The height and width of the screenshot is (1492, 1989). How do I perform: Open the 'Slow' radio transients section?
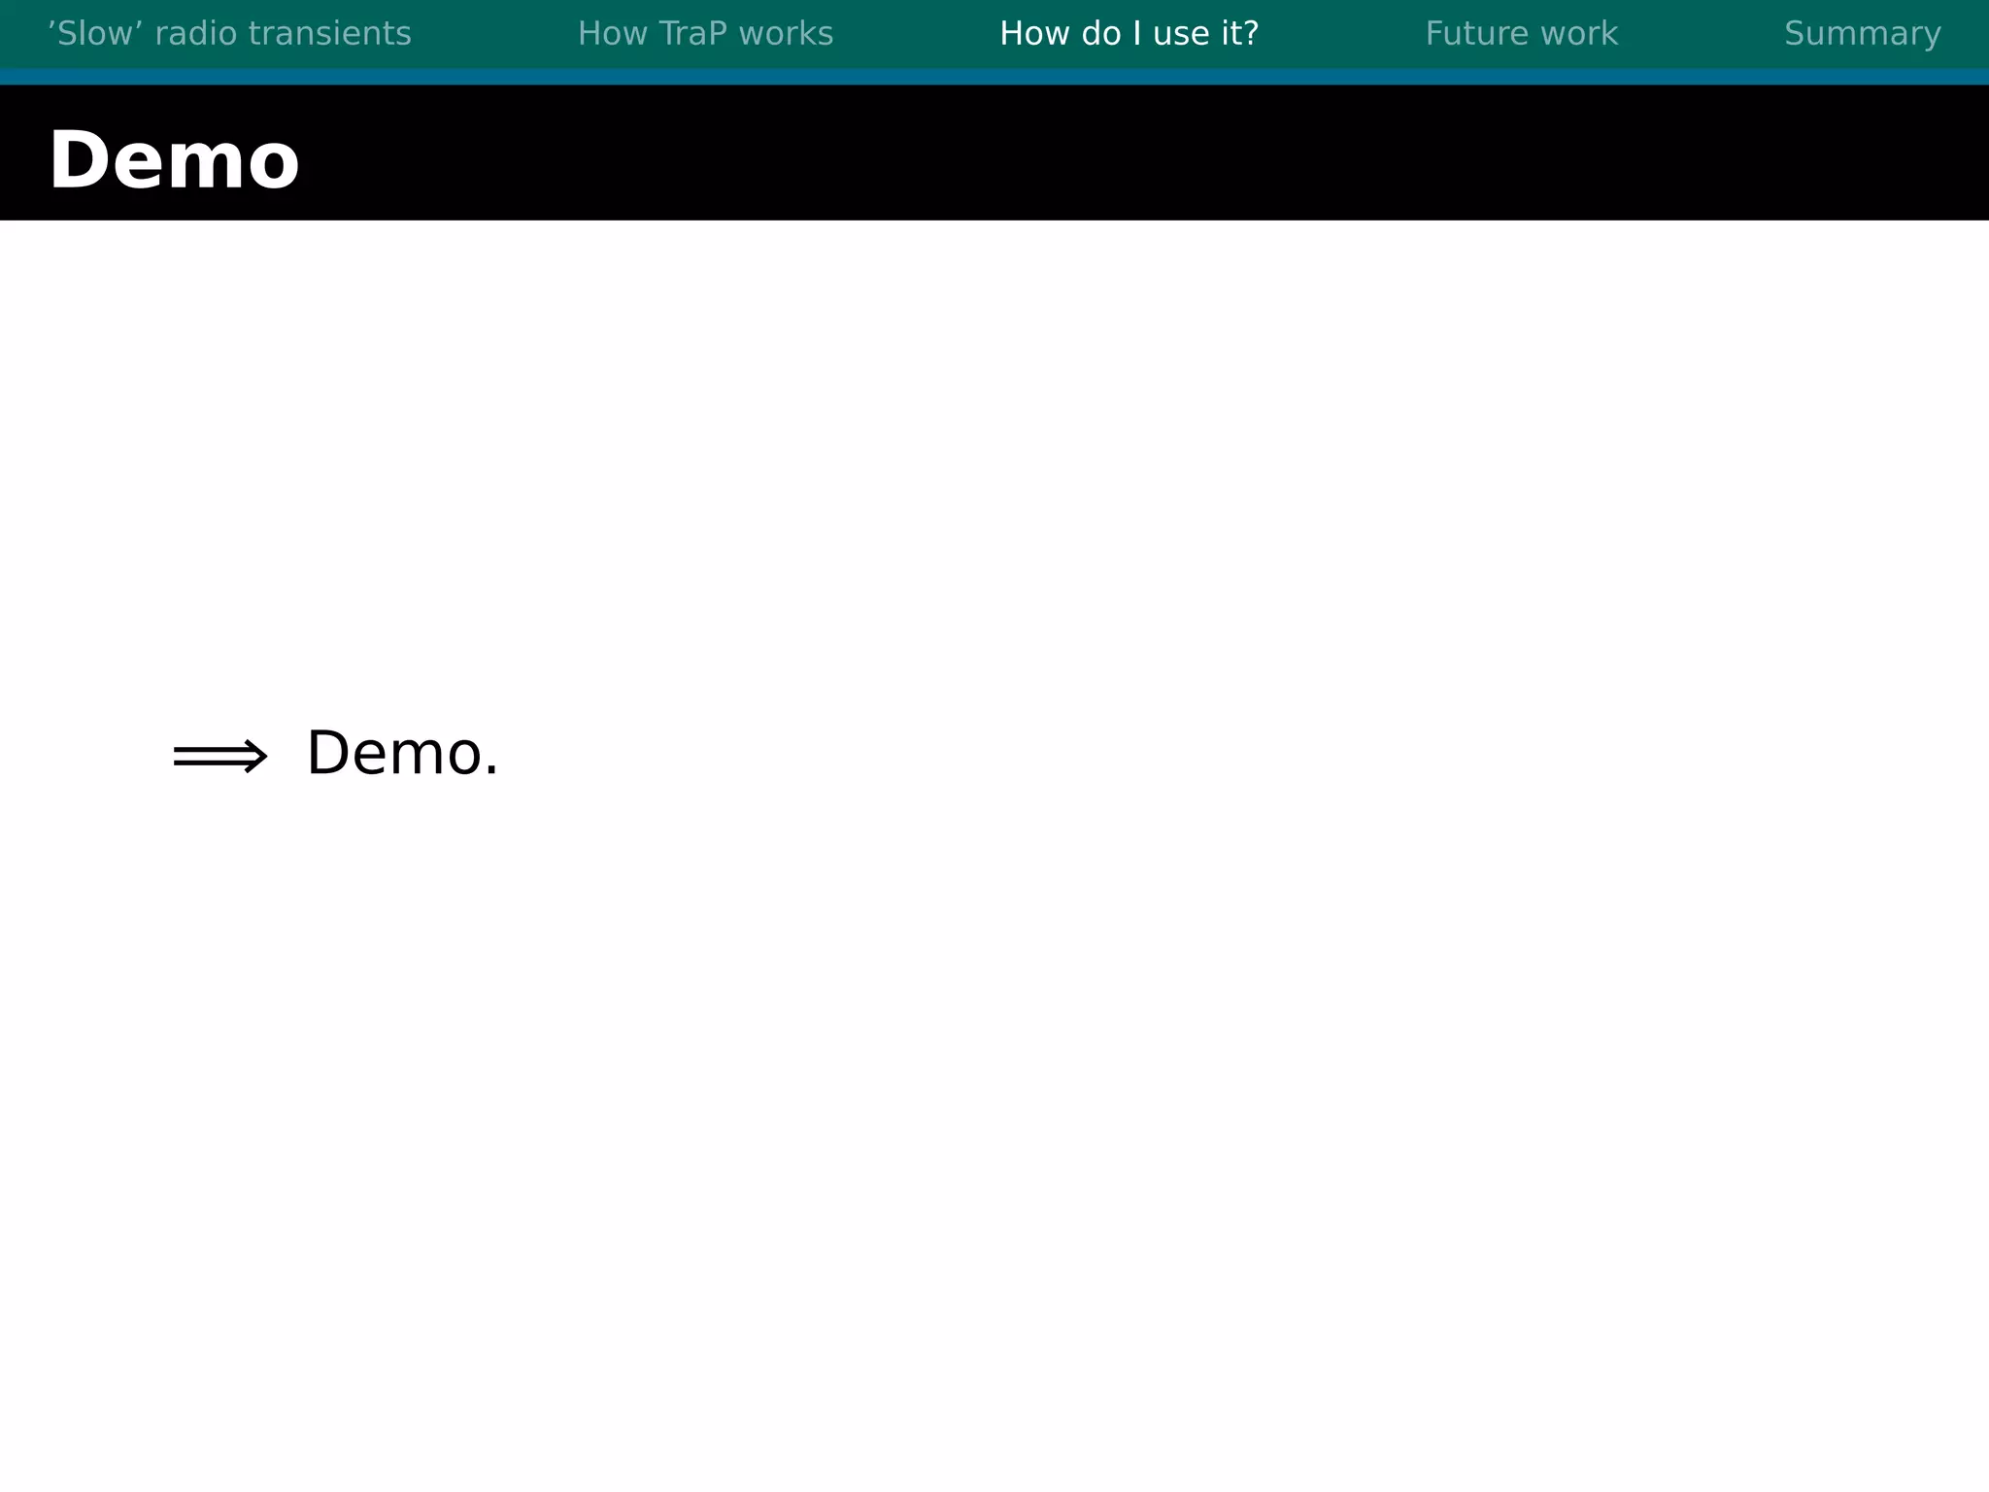(229, 34)
